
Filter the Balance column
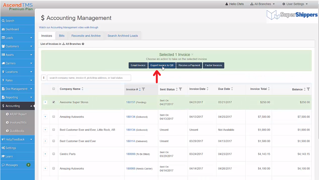click(x=308, y=89)
